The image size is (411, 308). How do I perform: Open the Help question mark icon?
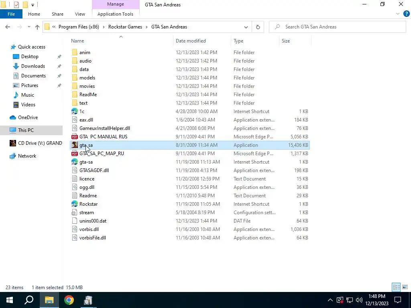pyautogui.click(x=406, y=14)
